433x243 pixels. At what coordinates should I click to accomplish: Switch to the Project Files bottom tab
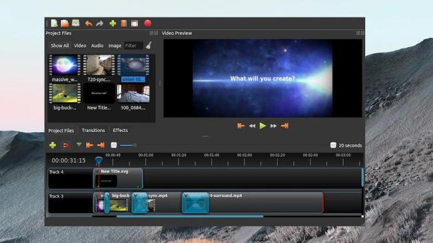point(61,130)
